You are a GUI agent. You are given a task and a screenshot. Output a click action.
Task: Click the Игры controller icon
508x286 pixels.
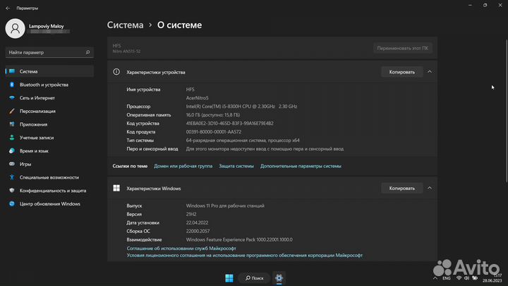[12, 164]
